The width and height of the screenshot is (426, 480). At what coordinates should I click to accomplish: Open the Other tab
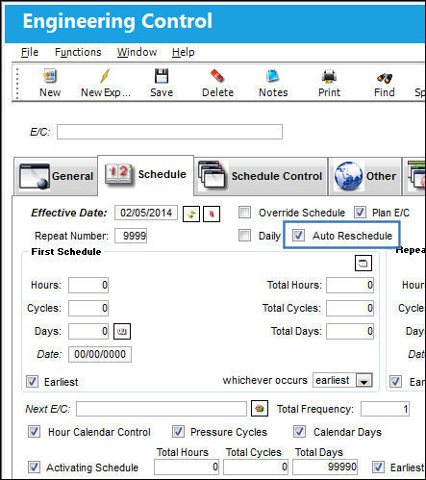coord(365,176)
